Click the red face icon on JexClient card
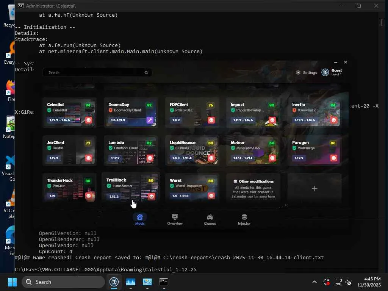The height and width of the screenshot is (291, 388). (x=88, y=158)
